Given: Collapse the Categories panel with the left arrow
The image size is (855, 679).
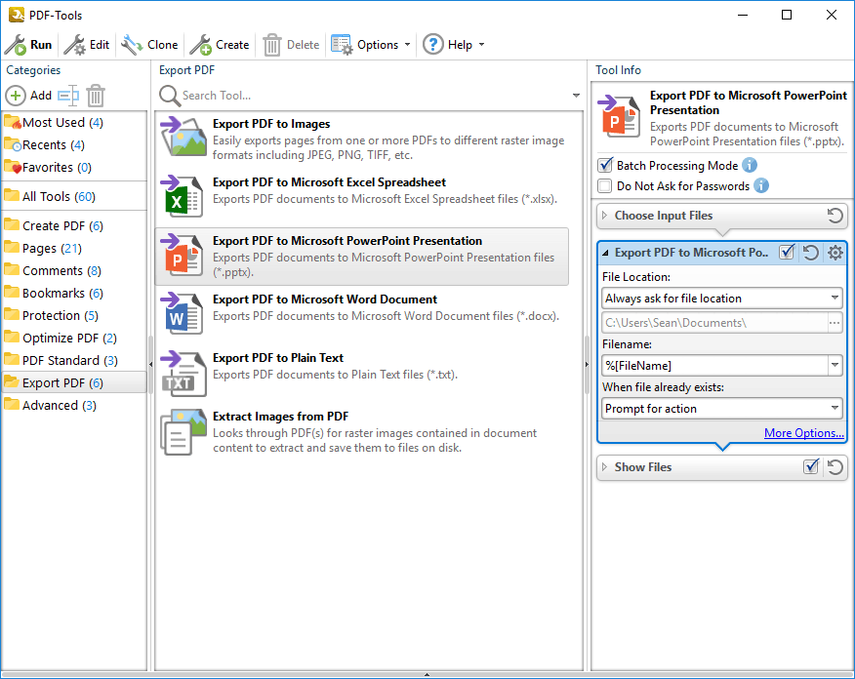Looking at the screenshot, I should click(x=150, y=364).
